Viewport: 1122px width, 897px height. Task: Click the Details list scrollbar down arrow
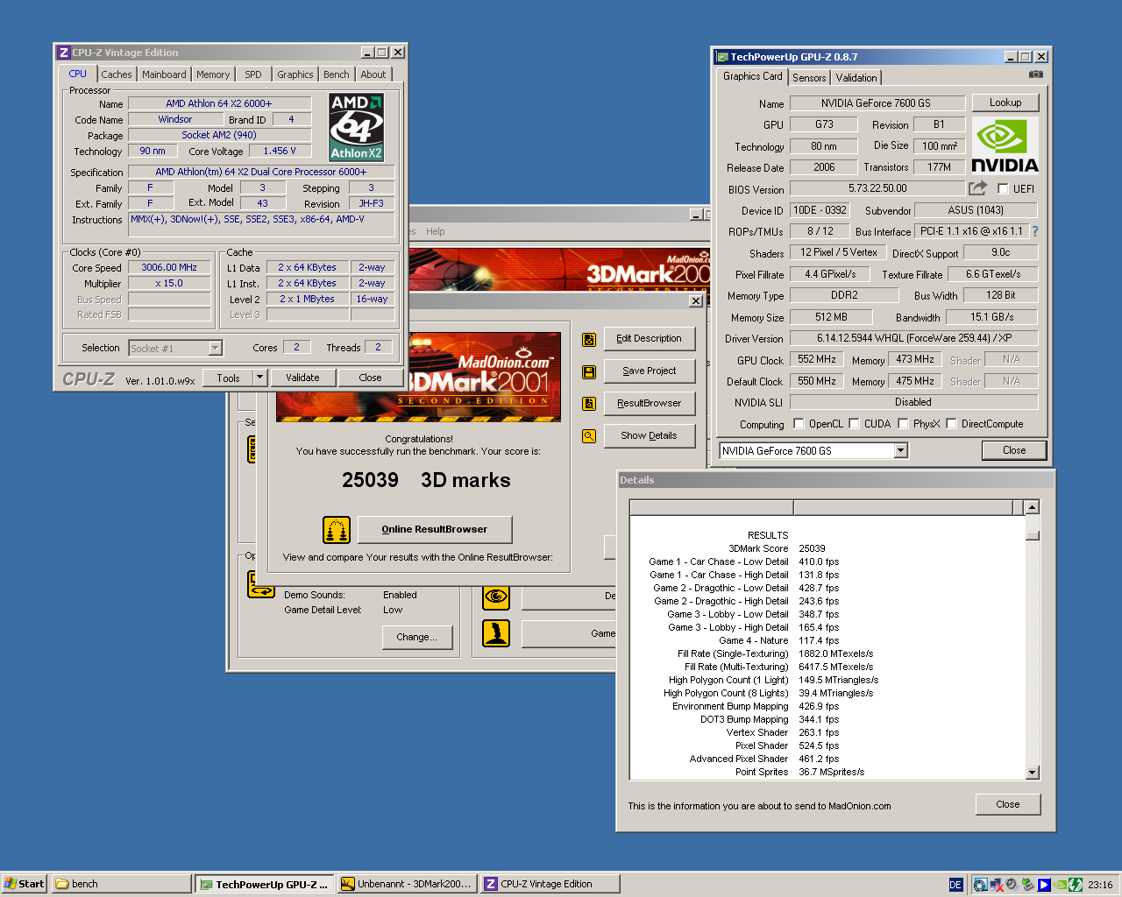click(x=1032, y=773)
